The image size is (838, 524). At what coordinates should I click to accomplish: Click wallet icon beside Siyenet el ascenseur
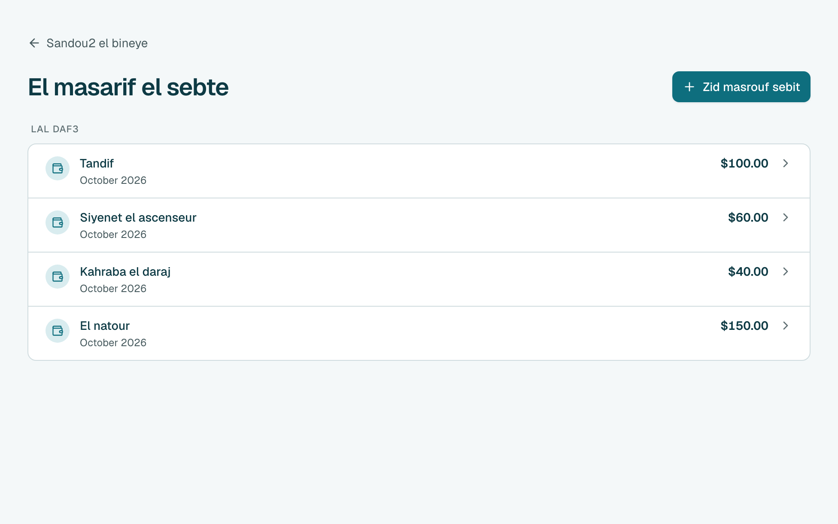click(x=58, y=222)
